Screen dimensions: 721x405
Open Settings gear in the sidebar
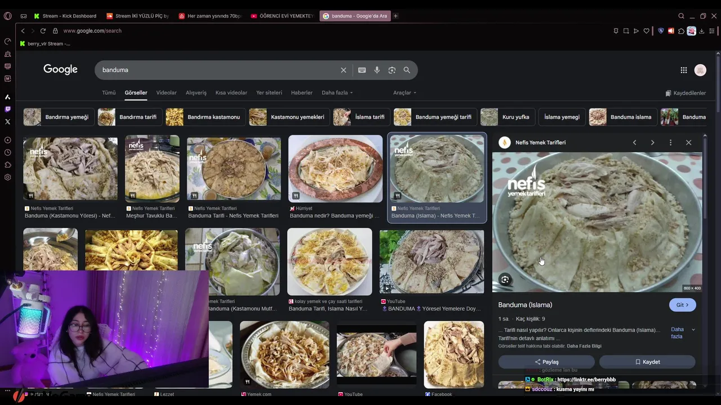[x=7, y=177]
